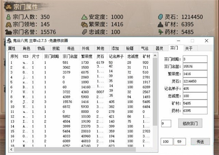Click the sect members icon beside 宗门人数
Viewport: 219px width, 155px height.
click(x=8, y=17)
